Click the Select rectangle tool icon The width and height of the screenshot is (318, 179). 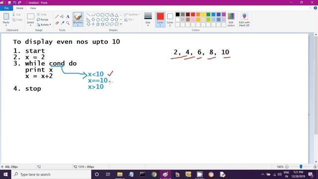pos(30,16)
